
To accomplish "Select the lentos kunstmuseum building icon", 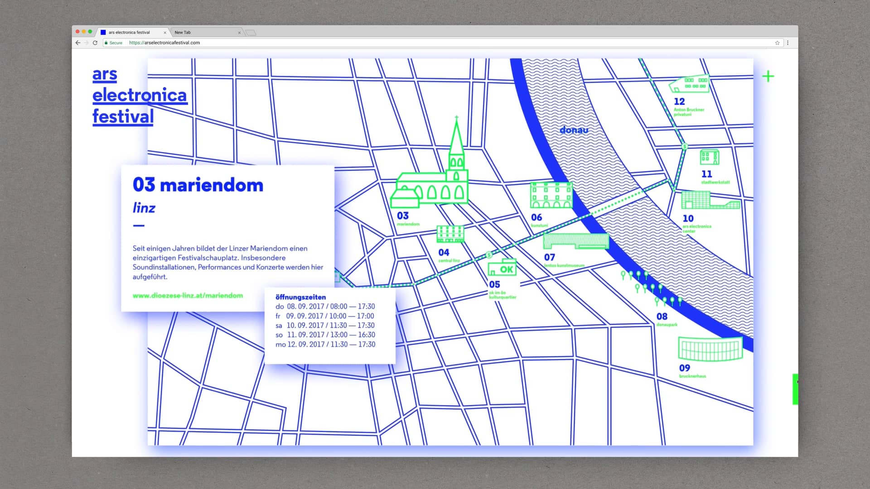I will 576,241.
